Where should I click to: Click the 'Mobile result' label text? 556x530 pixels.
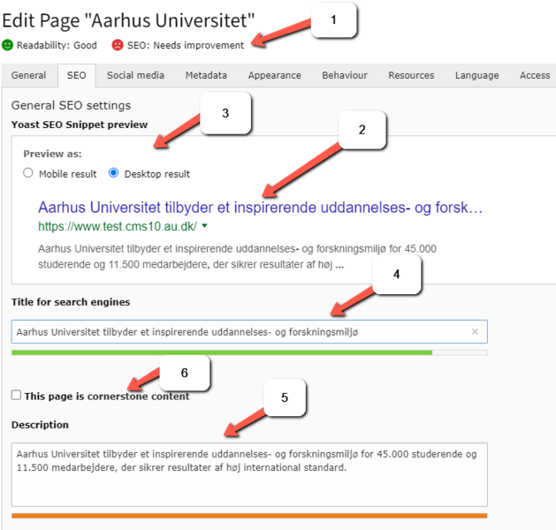click(68, 174)
